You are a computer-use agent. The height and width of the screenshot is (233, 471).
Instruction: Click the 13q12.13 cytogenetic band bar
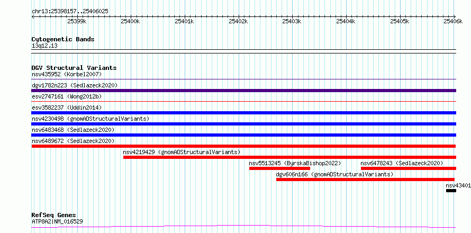point(244,51)
